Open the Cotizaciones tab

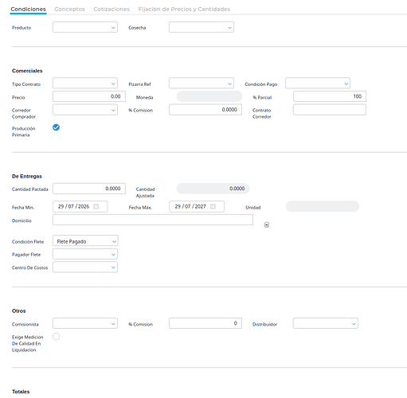[x=112, y=9]
